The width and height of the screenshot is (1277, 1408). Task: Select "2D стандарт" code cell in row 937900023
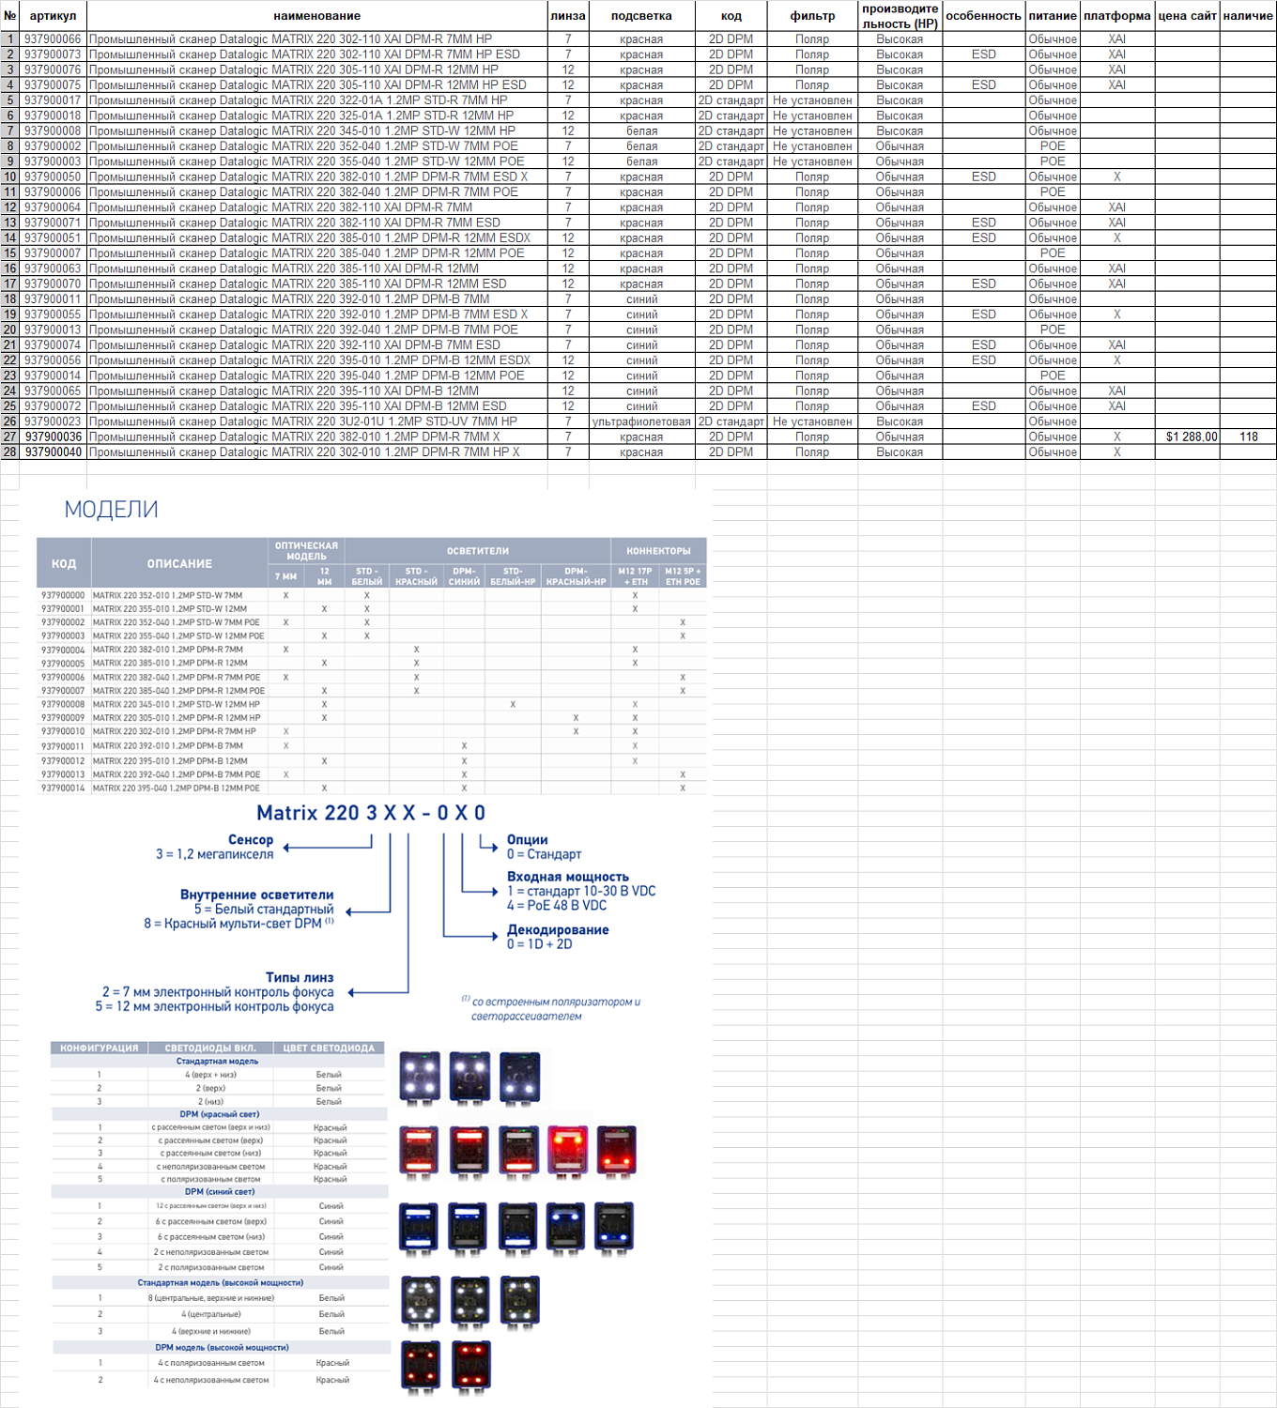coord(731,421)
